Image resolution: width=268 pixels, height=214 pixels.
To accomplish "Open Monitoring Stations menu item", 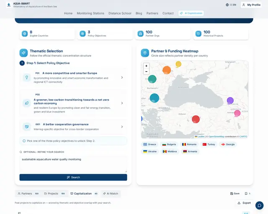I will pyautogui.click(x=90, y=13).
